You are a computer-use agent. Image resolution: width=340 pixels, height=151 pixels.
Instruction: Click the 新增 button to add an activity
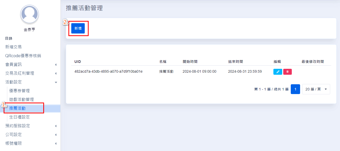tap(77, 28)
